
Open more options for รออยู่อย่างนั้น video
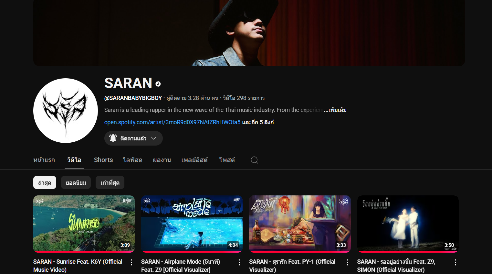(x=455, y=262)
